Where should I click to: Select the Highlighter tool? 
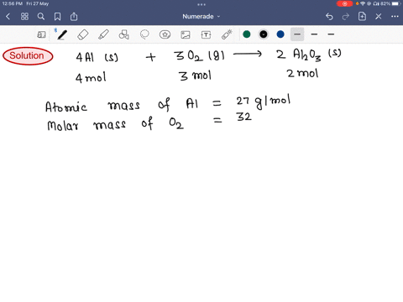click(103, 34)
